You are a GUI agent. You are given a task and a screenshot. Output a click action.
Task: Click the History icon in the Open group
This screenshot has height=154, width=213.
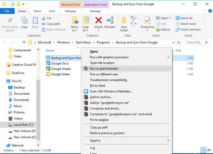158,30
